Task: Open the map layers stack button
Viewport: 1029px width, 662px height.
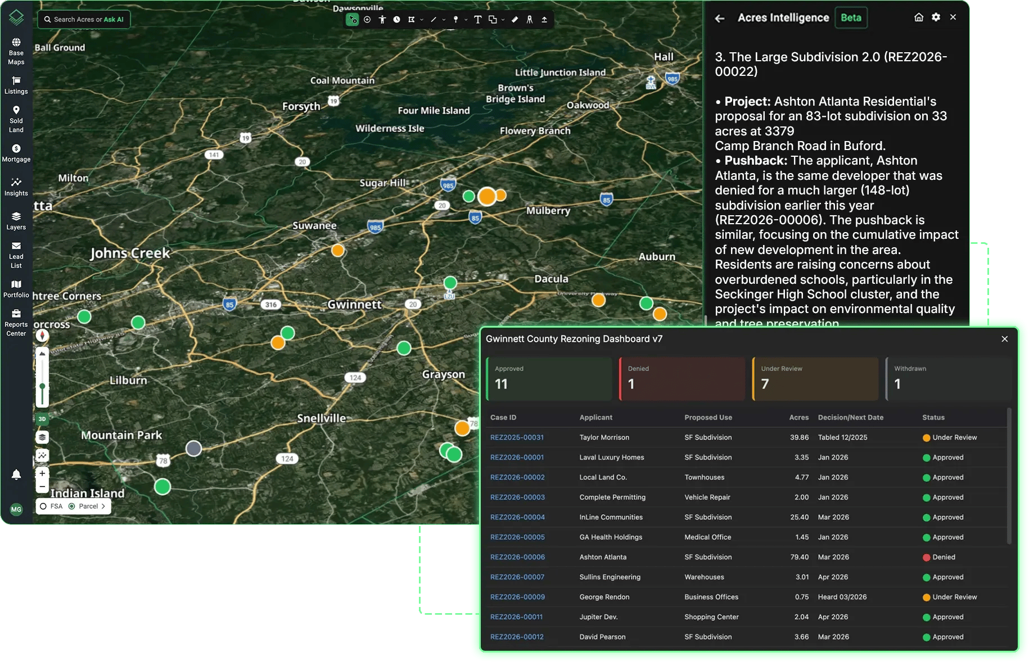Action: point(42,437)
